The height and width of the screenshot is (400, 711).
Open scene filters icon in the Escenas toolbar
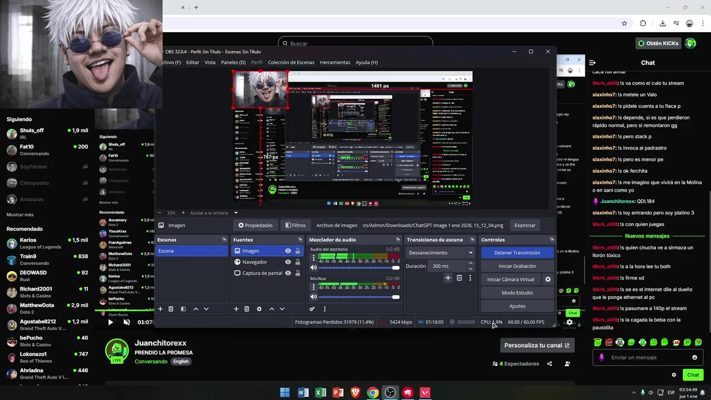(x=183, y=309)
